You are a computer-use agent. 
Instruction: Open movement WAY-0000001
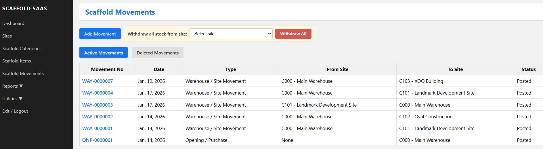[x=97, y=128]
